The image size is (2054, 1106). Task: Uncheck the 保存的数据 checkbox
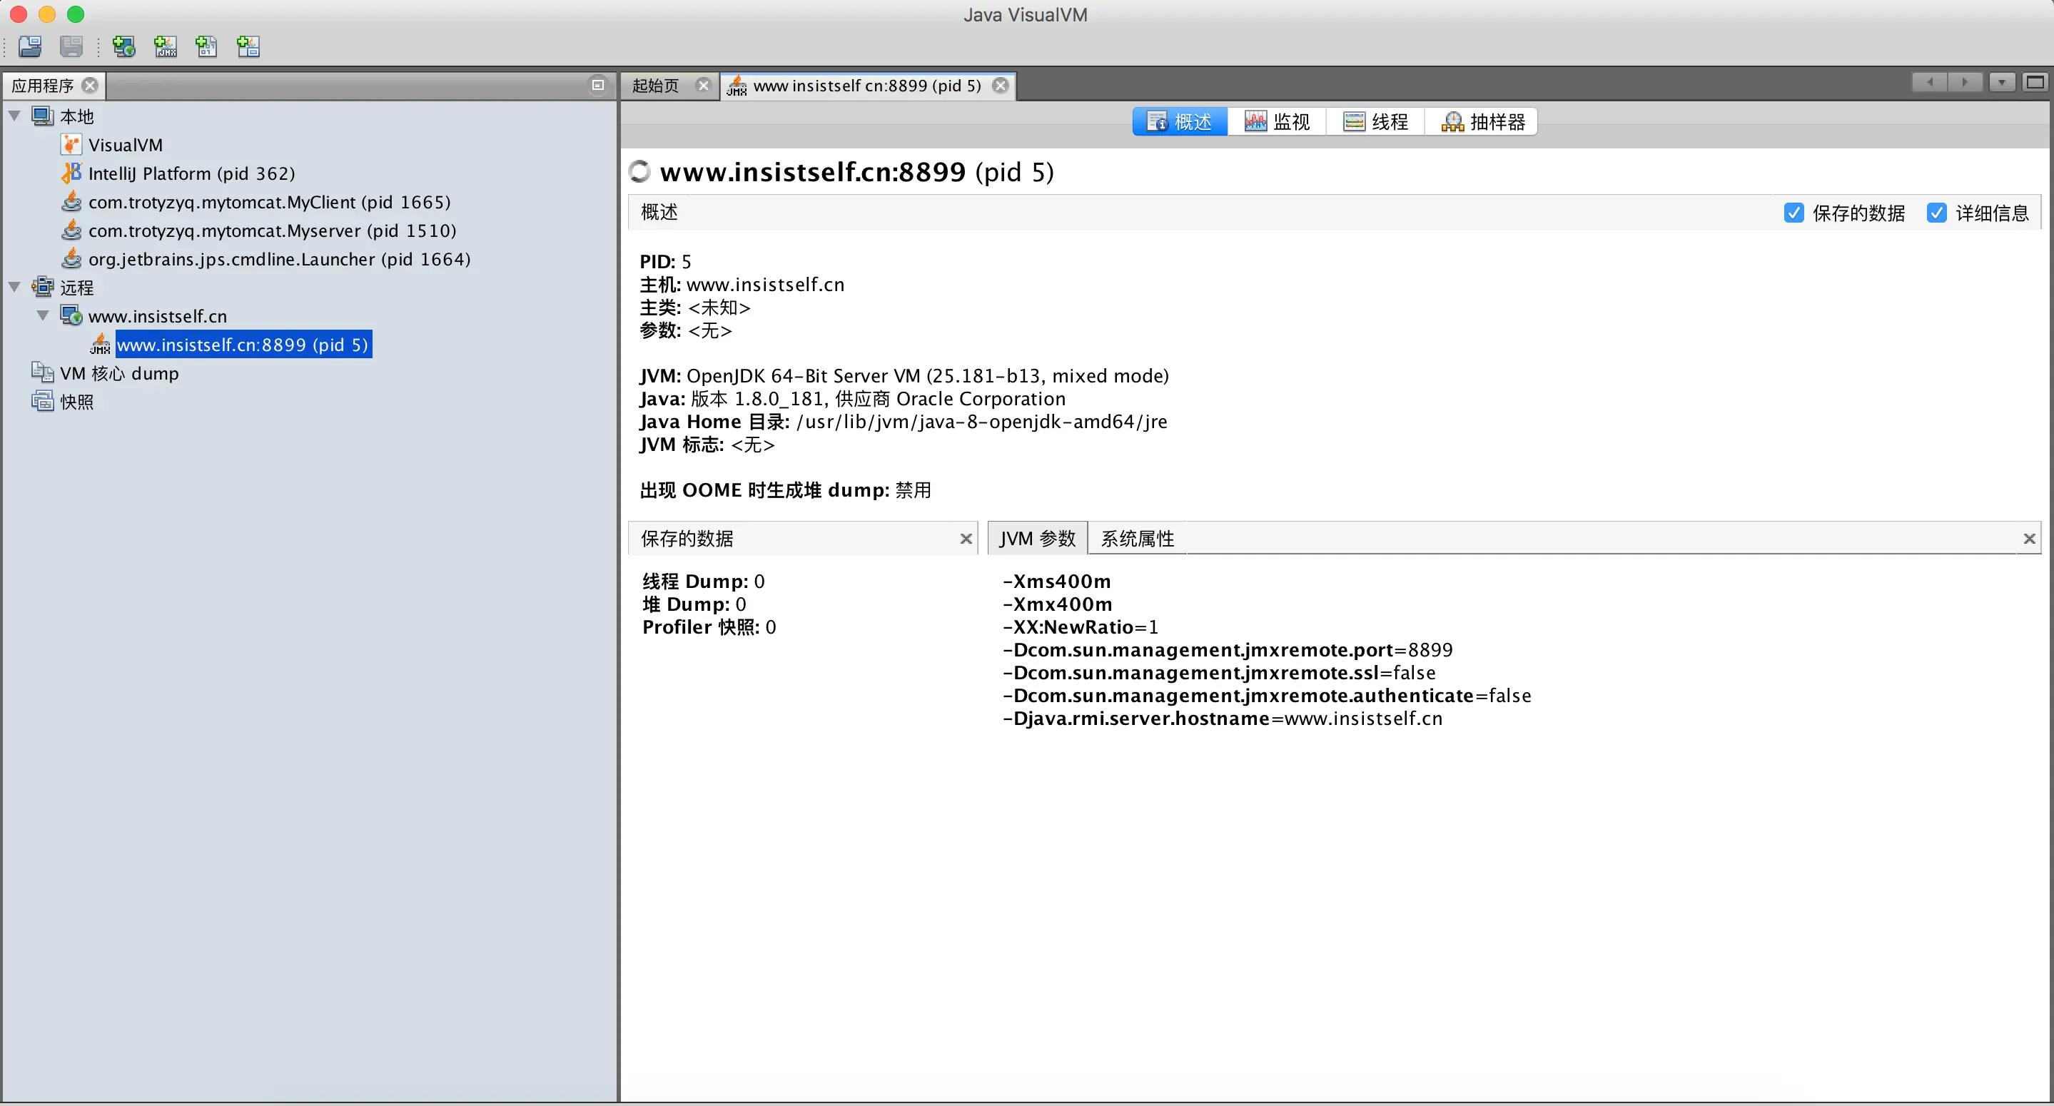click(1794, 213)
